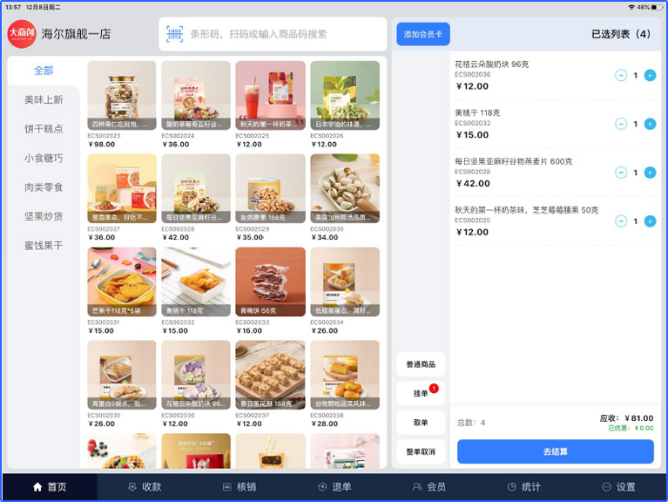Open the 统计 tab
Screen dimensions: 668x502
tap(524, 486)
